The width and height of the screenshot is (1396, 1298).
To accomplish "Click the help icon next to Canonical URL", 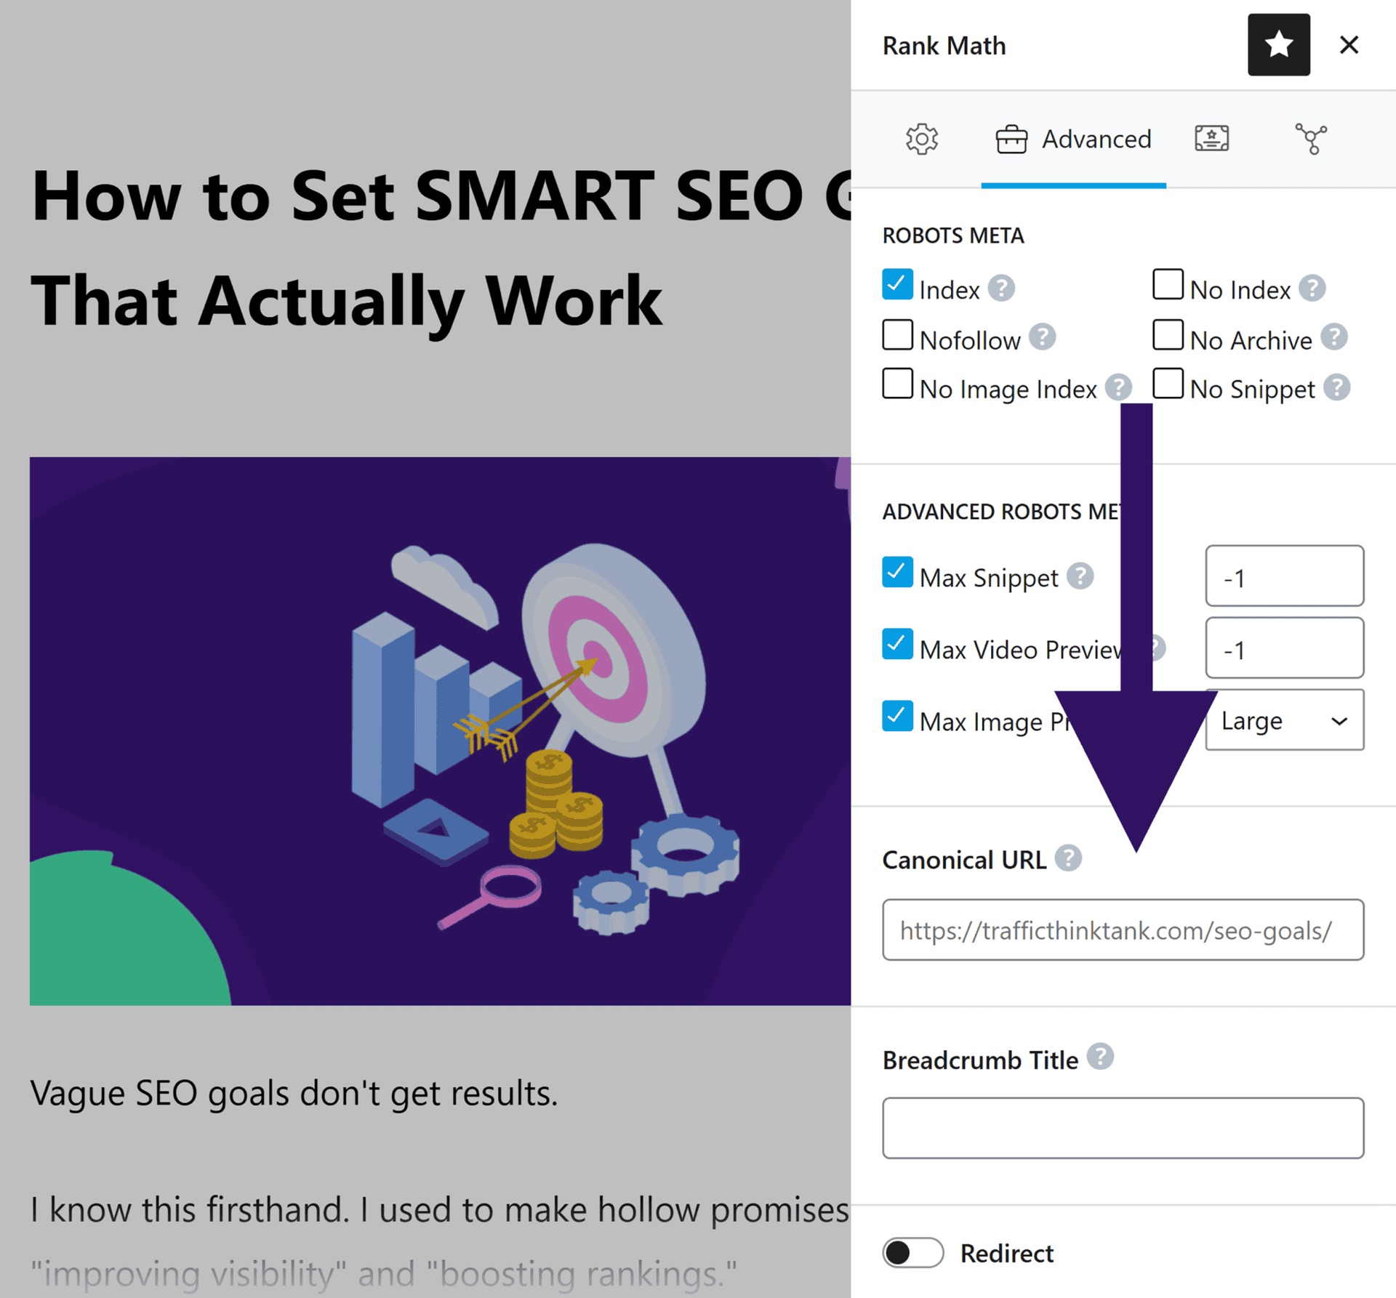I will click(x=1068, y=858).
